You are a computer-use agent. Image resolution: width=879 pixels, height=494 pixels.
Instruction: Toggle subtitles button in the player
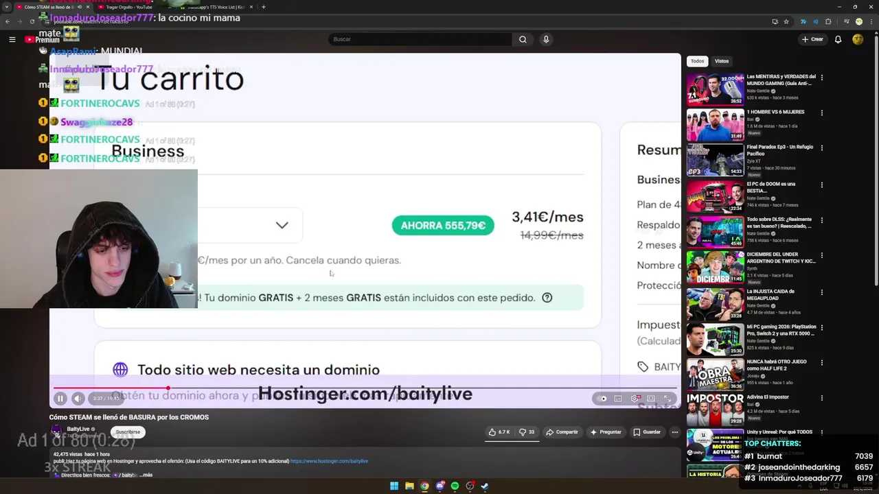pyautogui.click(x=618, y=399)
